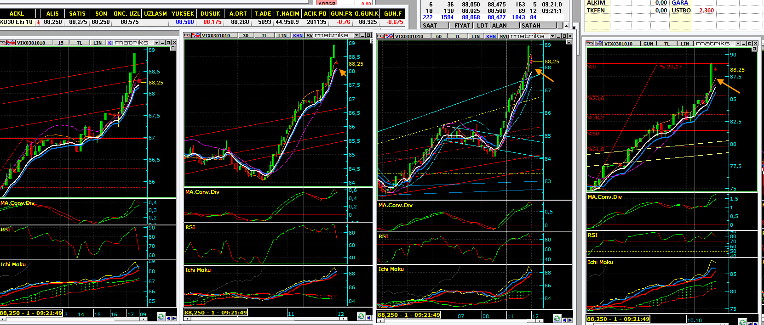764x325 pixels.
Task: Click the indicator wave icon in the 30-minute chart
Action: coord(197,35)
